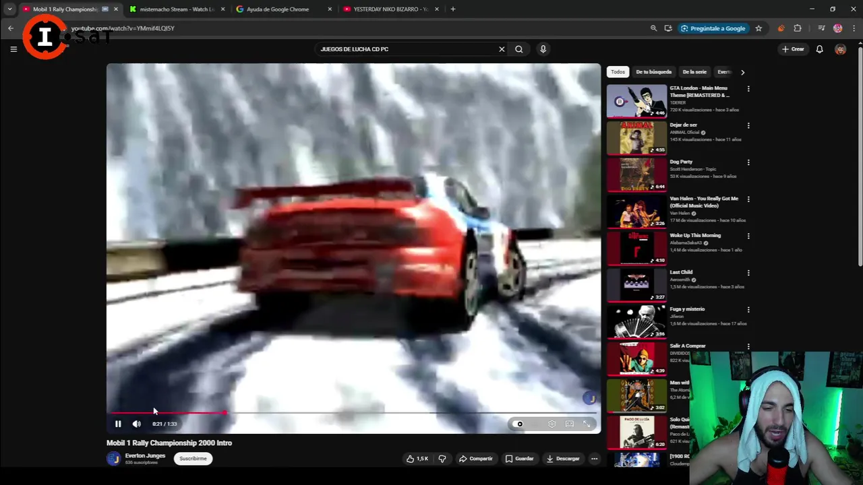
Task: Click install app icon in address bar
Action: pos(668,28)
